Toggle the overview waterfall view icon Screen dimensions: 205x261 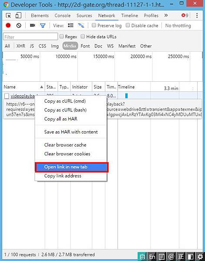81,25
